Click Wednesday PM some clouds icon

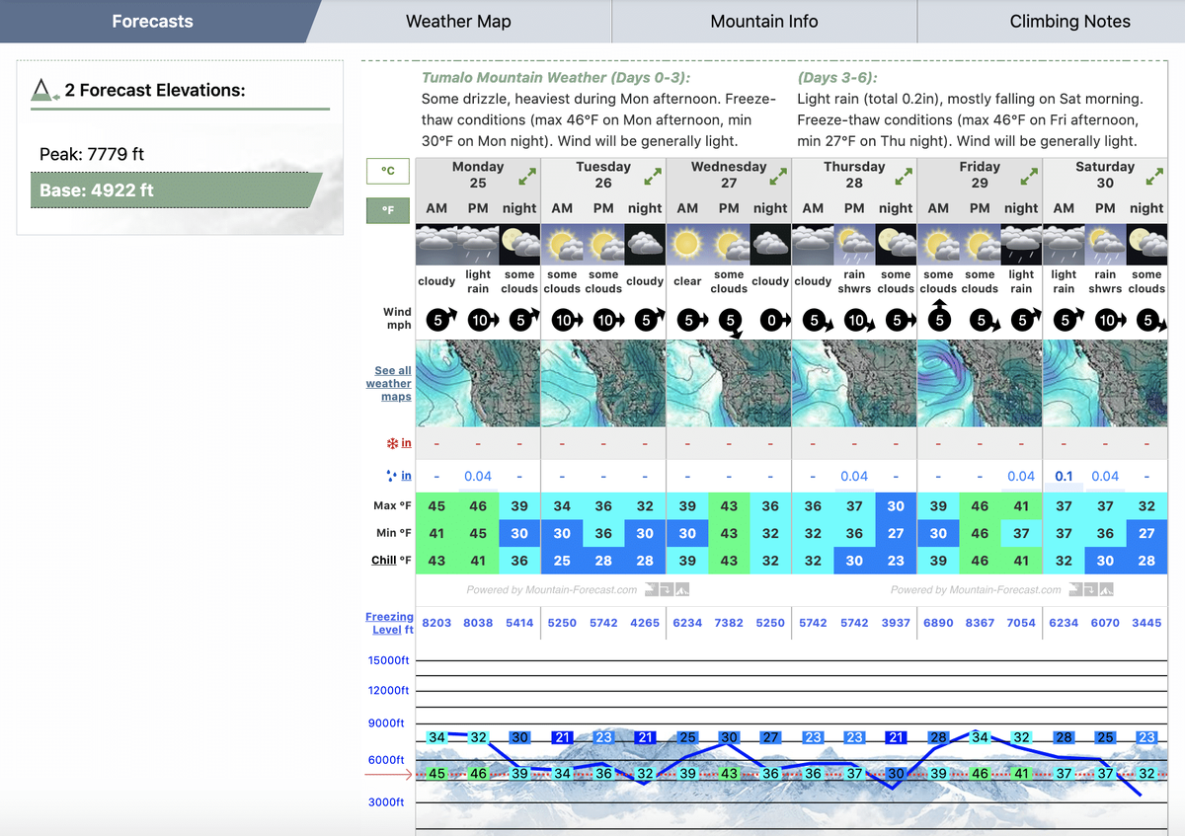tap(729, 244)
